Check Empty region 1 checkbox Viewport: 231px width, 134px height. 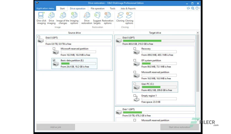pos(135,96)
